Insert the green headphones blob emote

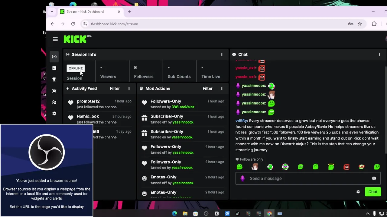tap(270, 167)
